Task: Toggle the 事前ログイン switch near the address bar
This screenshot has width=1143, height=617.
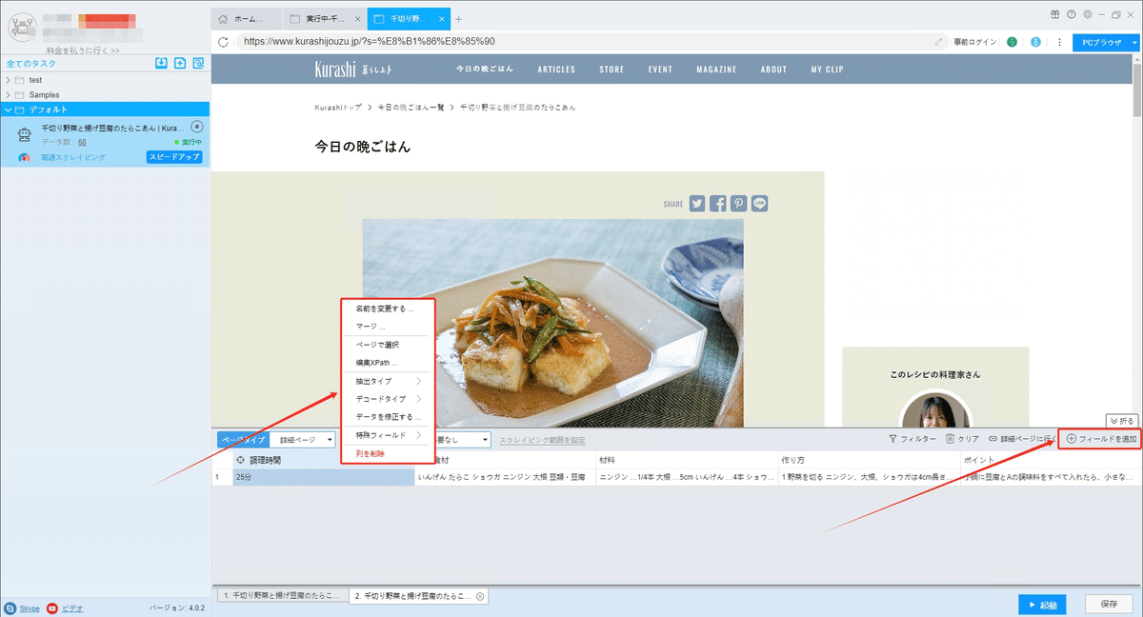Action: point(976,42)
